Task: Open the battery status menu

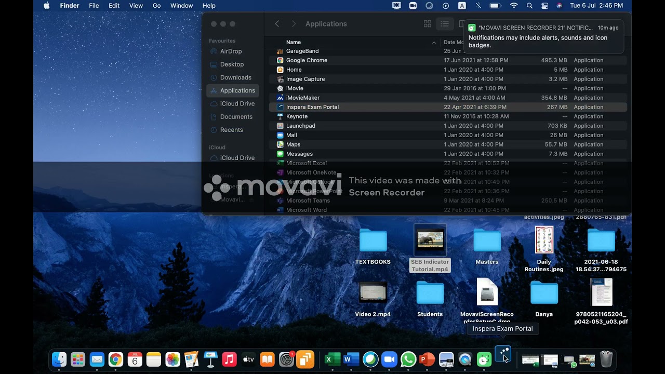Action: (495, 6)
